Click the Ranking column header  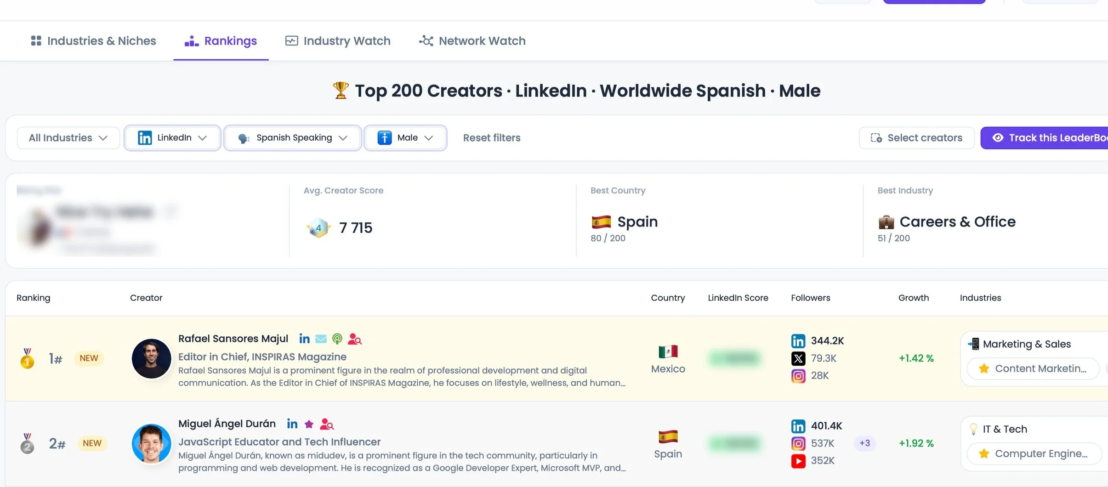34,298
